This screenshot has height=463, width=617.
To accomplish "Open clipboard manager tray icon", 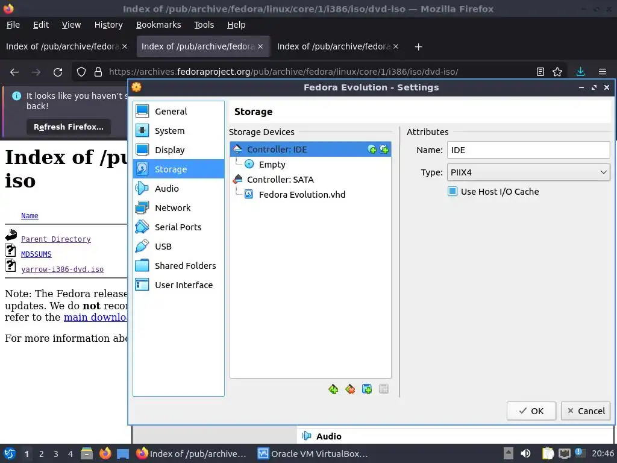I will [548, 453].
